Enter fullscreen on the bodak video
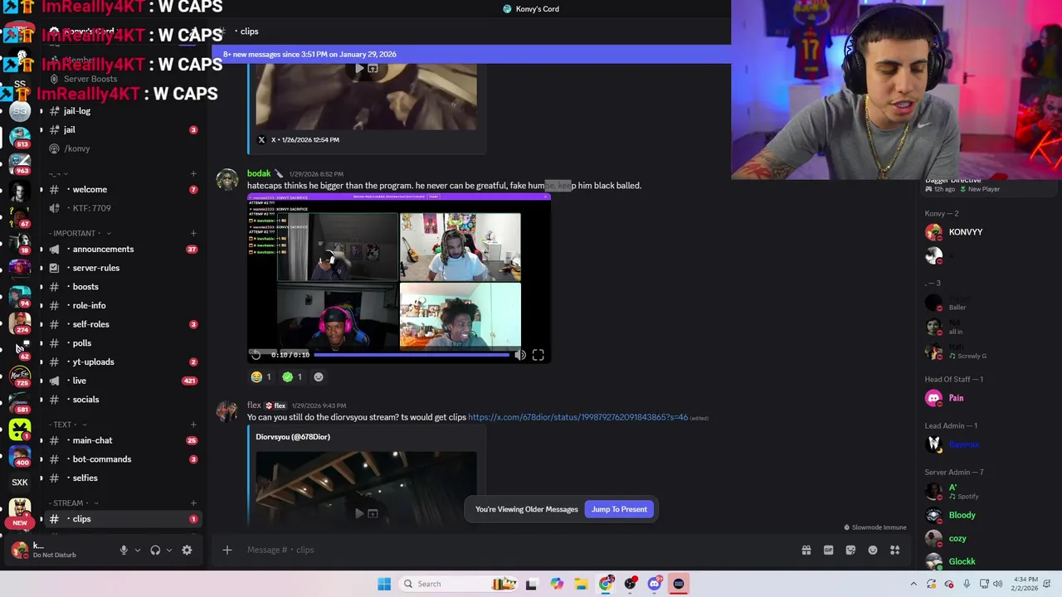1062x597 pixels. tap(538, 355)
